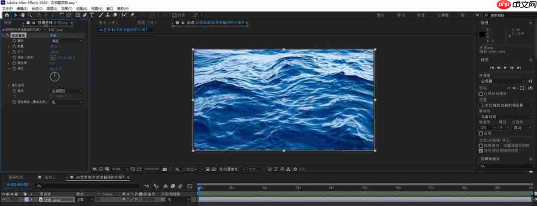This screenshot has height=206, width=537.
Task: Open the preview shortcut dropdown
Action: click(502, 81)
